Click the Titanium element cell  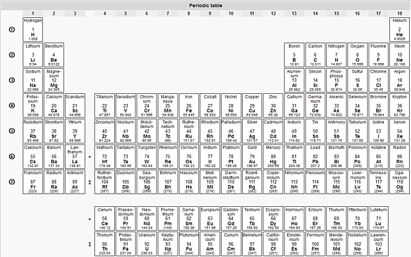tap(105, 105)
